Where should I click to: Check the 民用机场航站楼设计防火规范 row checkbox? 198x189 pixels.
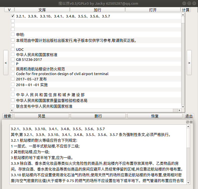(13, 69)
